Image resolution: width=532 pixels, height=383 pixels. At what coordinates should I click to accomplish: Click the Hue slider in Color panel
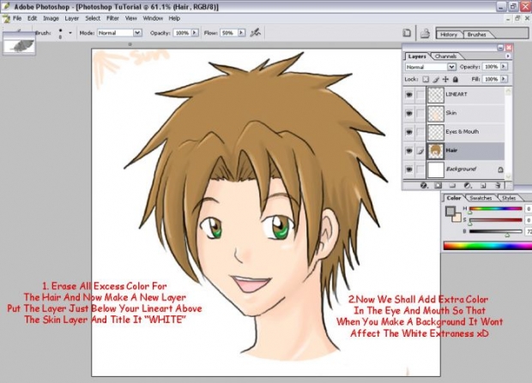click(x=496, y=209)
